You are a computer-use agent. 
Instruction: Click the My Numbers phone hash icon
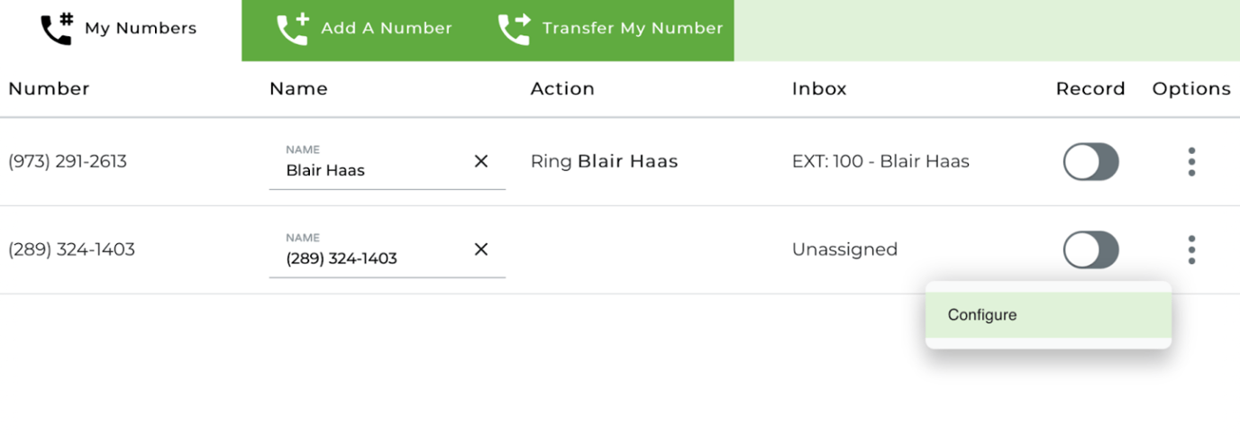click(x=57, y=29)
